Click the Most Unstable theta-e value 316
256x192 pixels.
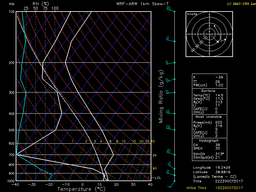click(219, 126)
